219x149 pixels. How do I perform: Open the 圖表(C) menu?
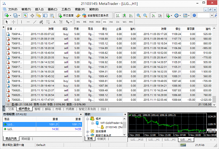click(53, 9)
